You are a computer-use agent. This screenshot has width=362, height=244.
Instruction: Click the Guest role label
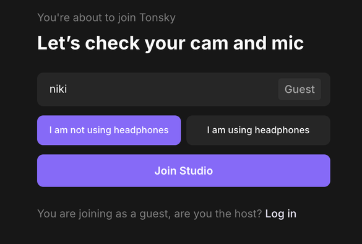pos(300,89)
